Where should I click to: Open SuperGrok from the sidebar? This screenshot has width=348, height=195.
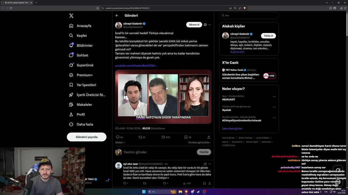pyautogui.click(x=81, y=65)
